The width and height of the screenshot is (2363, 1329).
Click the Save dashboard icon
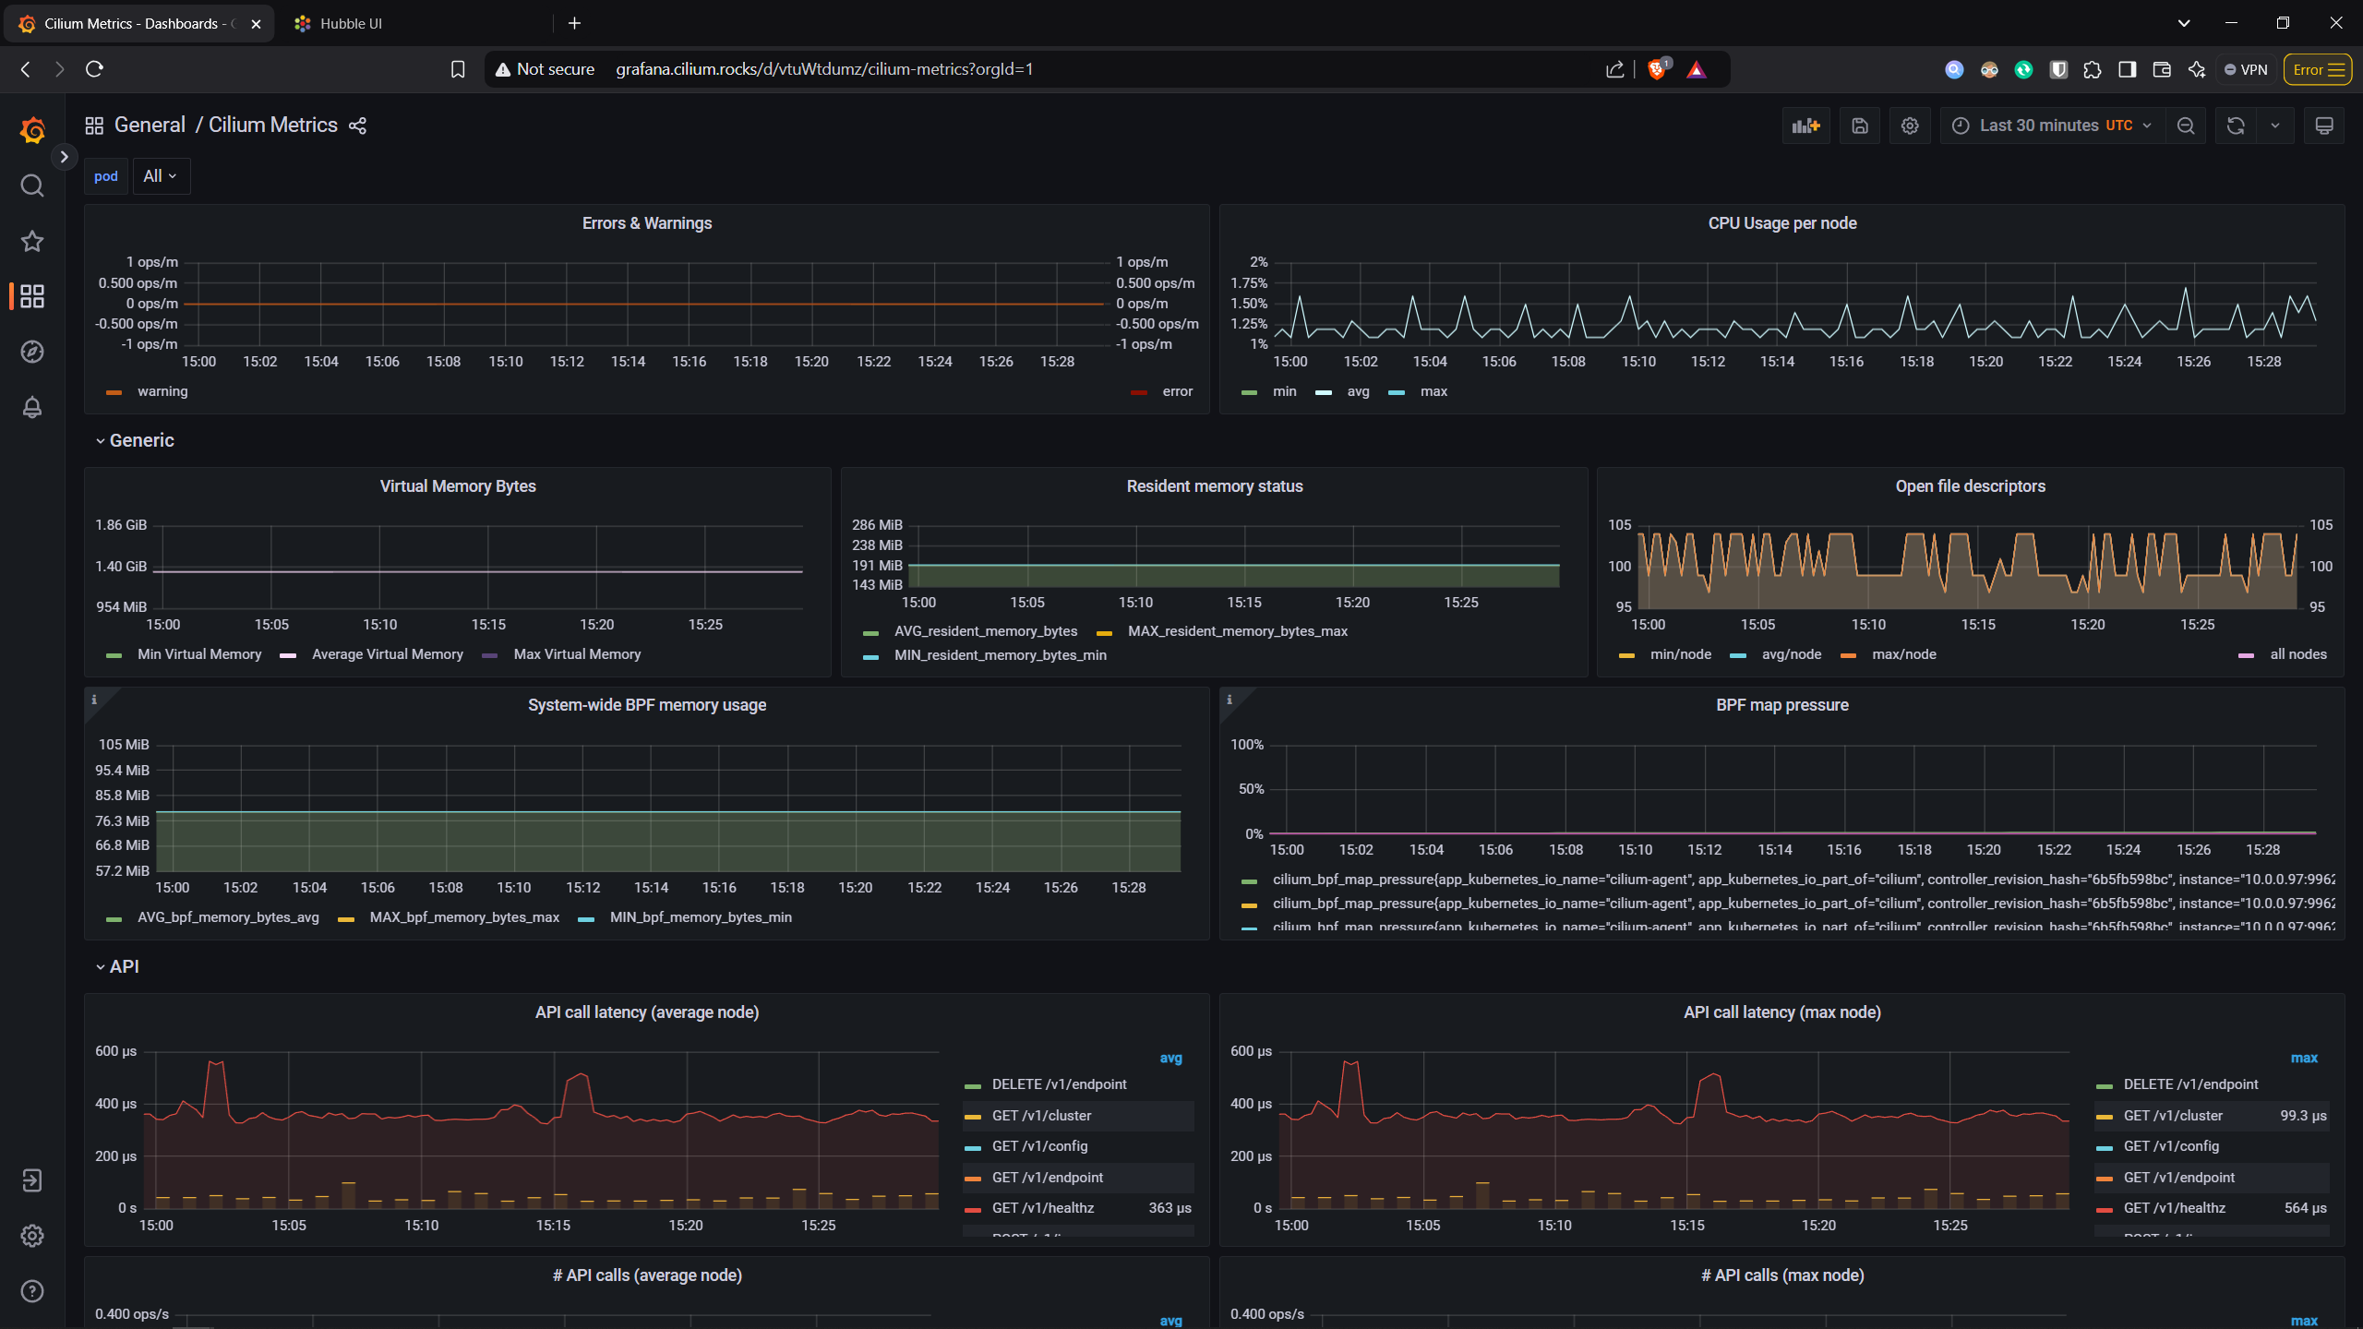click(1860, 126)
